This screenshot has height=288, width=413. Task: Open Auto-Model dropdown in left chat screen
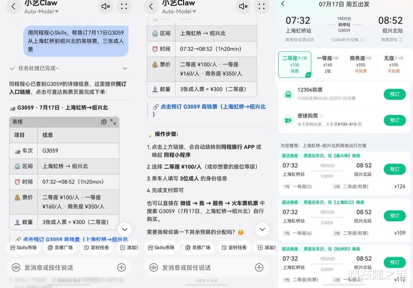[41, 11]
